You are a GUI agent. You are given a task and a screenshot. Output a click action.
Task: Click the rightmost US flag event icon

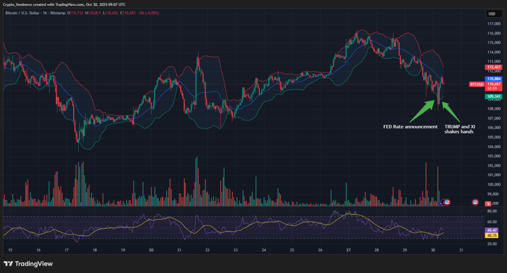tap(475, 202)
